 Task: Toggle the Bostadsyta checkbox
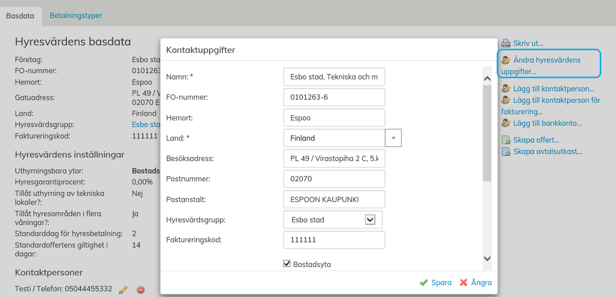coord(287,263)
